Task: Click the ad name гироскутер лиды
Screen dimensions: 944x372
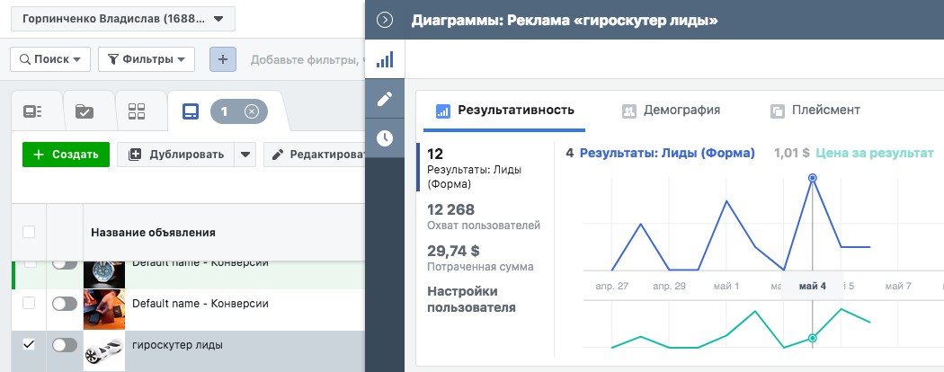Action: 178,346
